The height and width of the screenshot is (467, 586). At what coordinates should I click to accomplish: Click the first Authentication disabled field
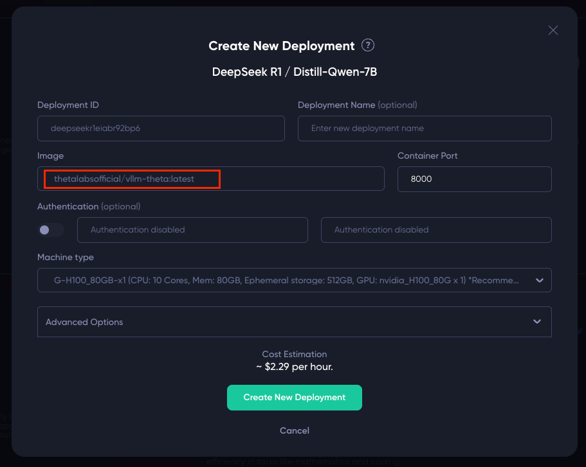point(192,230)
